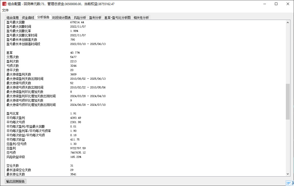Screen dimensions: 294x186
Task: Click the 万 input method icon
Action: pyautogui.click(x=288, y=183)
